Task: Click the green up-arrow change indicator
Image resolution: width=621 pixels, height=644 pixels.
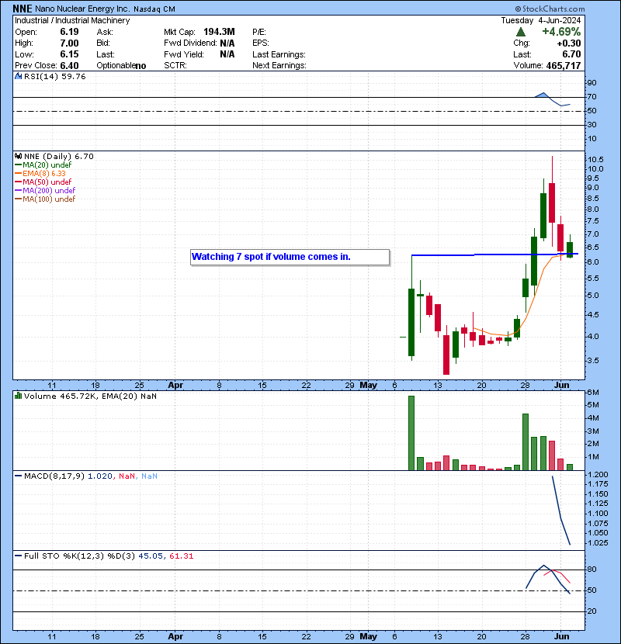Action: (x=519, y=32)
